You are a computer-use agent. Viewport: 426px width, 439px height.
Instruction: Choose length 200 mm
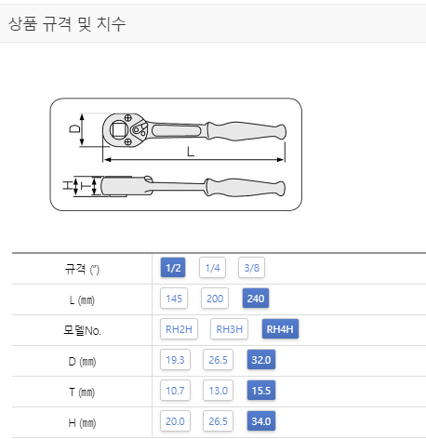pyautogui.click(x=215, y=299)
